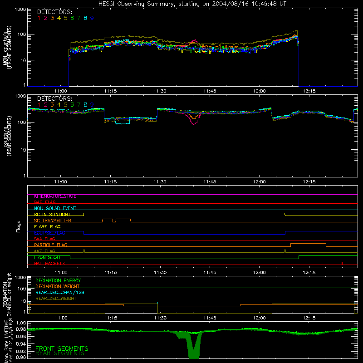Screen dimensions: 363x363
Task: Pick detector number 8 in the rear segments legend
Action: point(85,105)
